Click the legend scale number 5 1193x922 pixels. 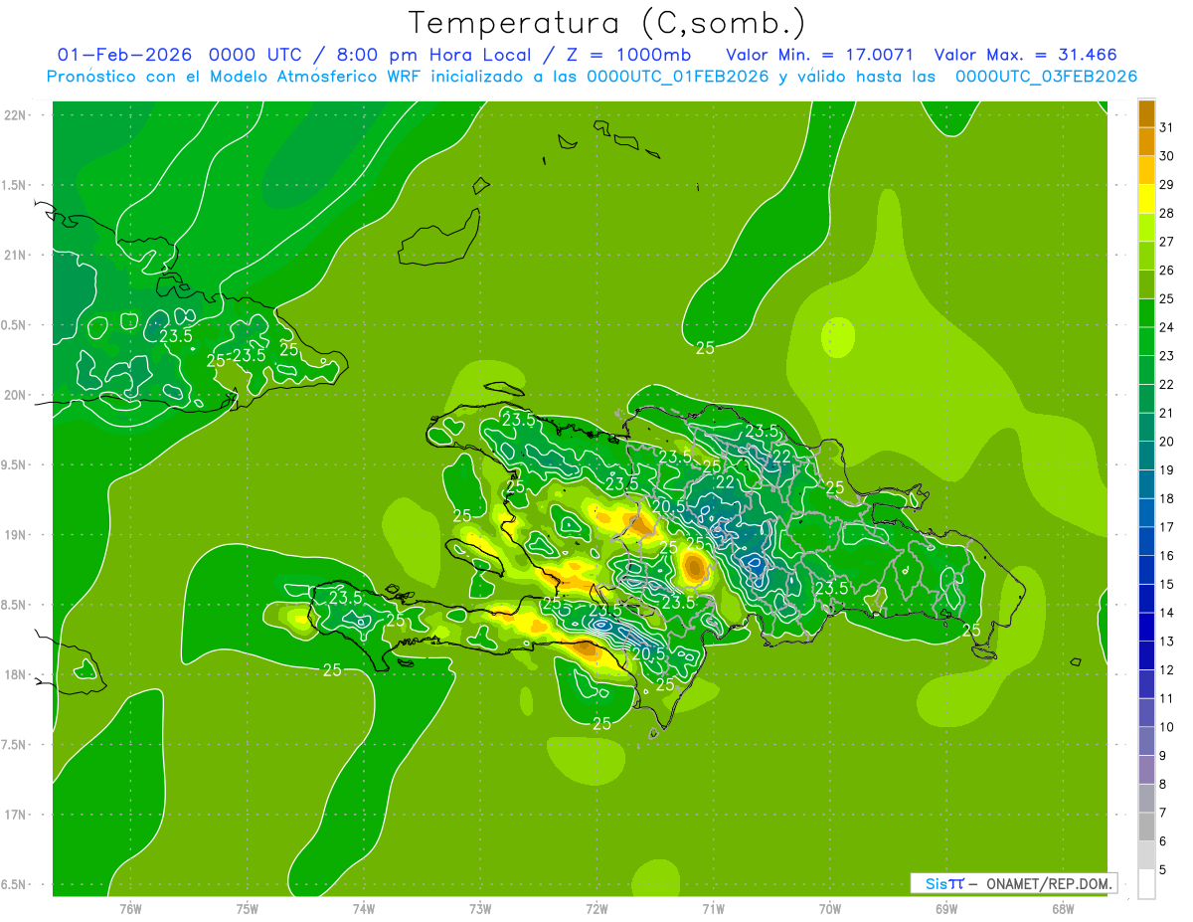pyautogui.click(x=1163, y=870)
